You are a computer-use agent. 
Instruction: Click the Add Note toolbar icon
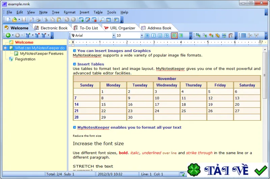[81, 20]
